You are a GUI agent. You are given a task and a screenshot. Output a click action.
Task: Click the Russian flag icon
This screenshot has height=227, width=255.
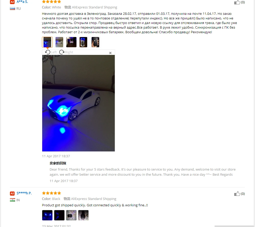[13, 8]
